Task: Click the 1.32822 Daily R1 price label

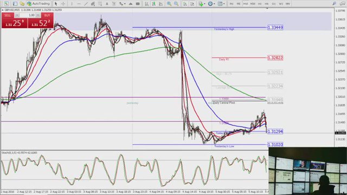Action: pyautogui.click(x=275, y=58)
